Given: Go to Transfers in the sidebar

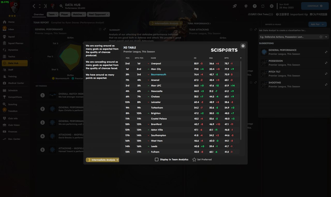Looking at the screenshot, I should 13,111.
